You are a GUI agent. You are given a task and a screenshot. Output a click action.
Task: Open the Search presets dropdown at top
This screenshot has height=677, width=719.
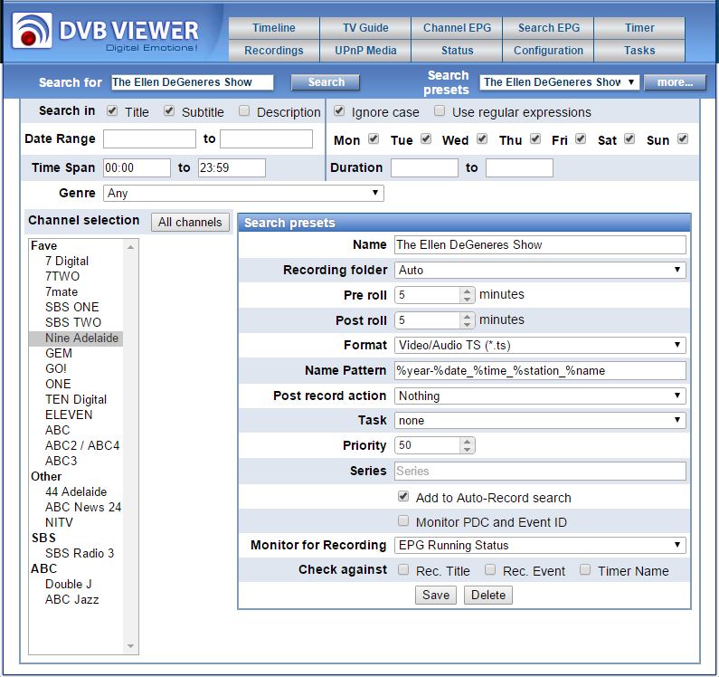click(x=559, y=82)
